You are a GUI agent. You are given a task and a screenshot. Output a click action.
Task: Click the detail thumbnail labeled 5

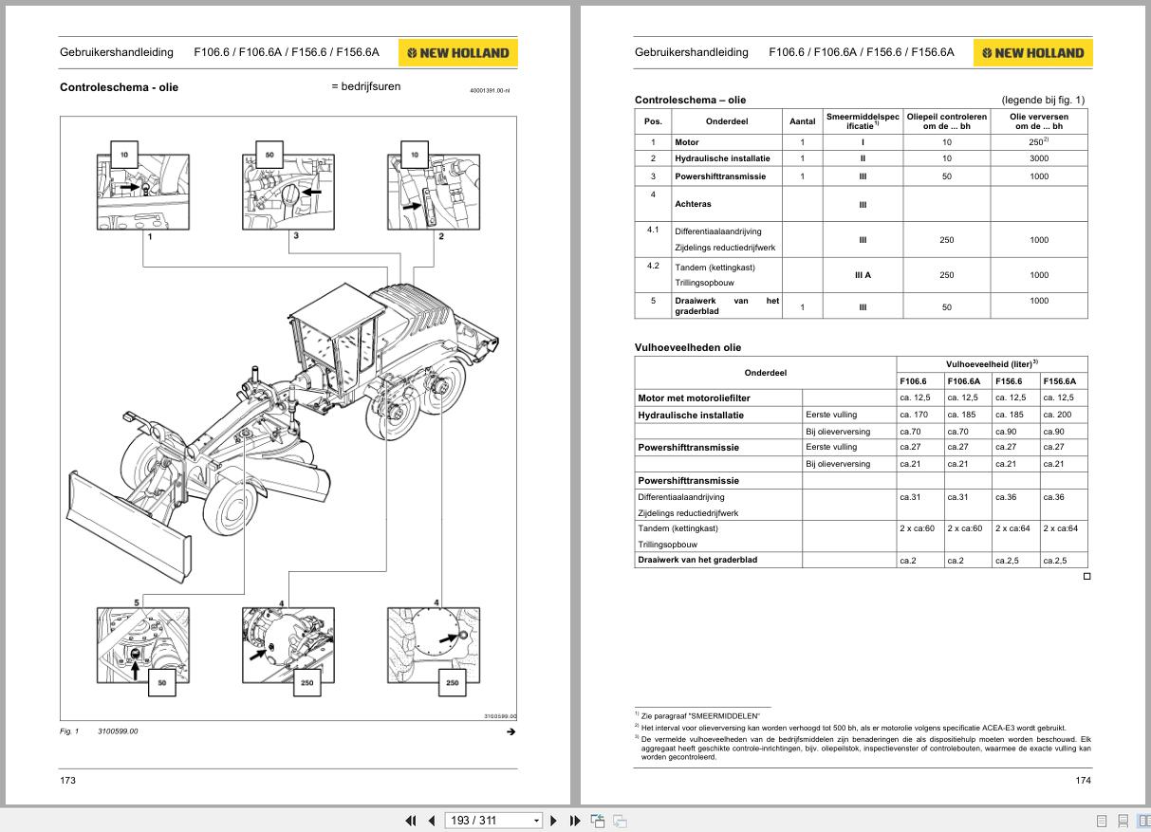[142, 645]
